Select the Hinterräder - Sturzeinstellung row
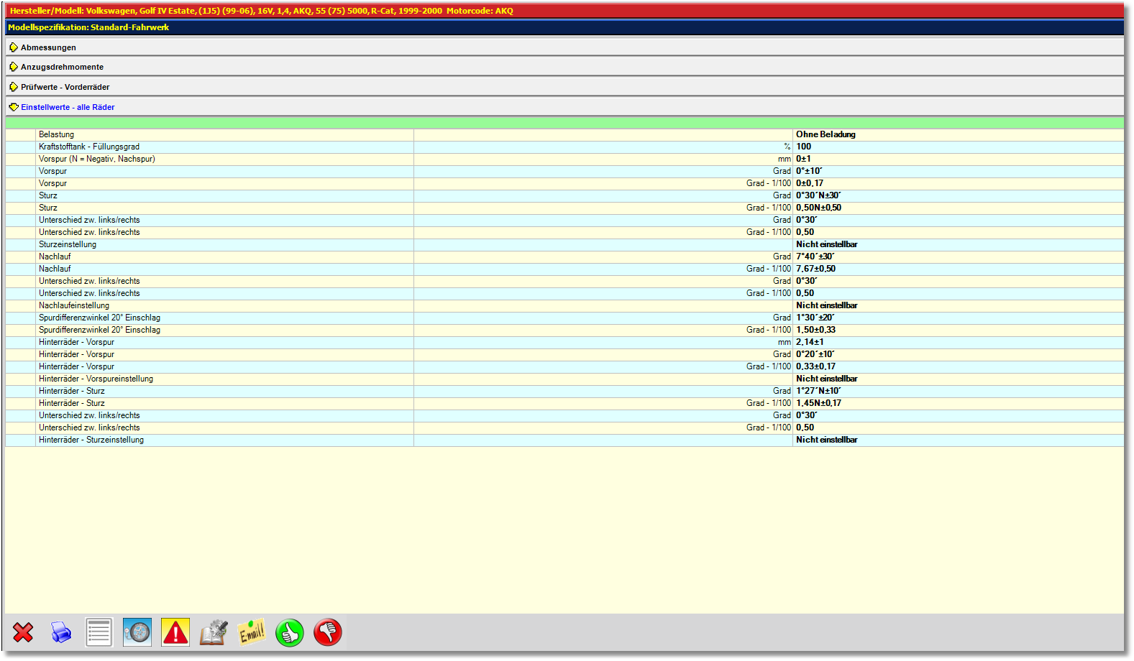 [564, 440]
